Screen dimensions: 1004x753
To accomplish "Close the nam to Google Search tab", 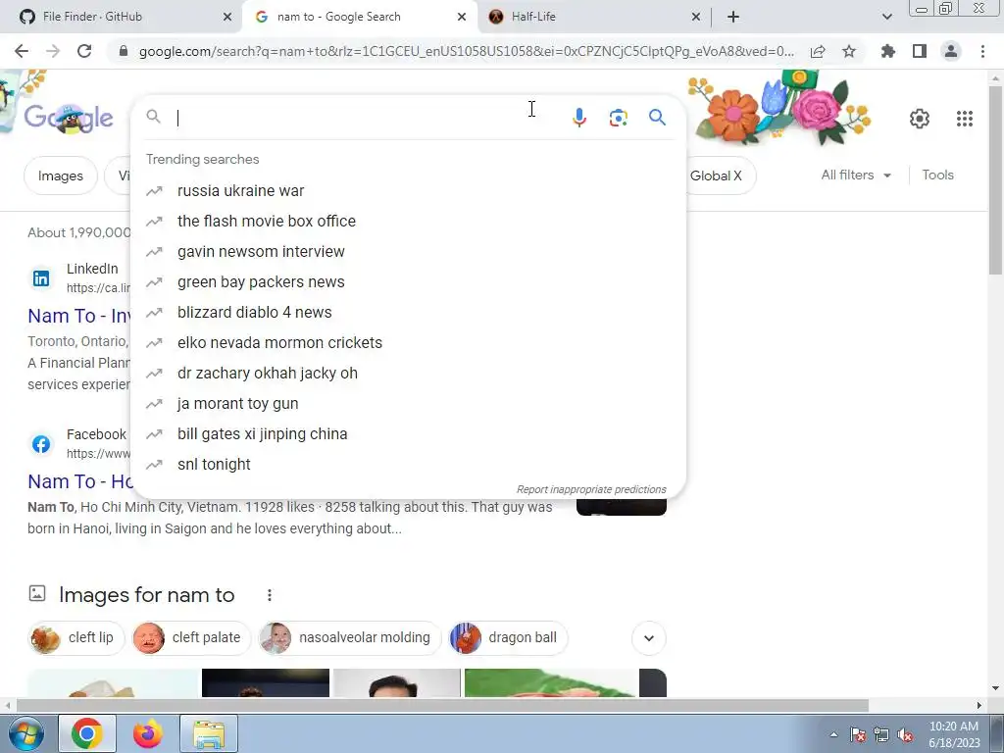I will coord(462,17).
